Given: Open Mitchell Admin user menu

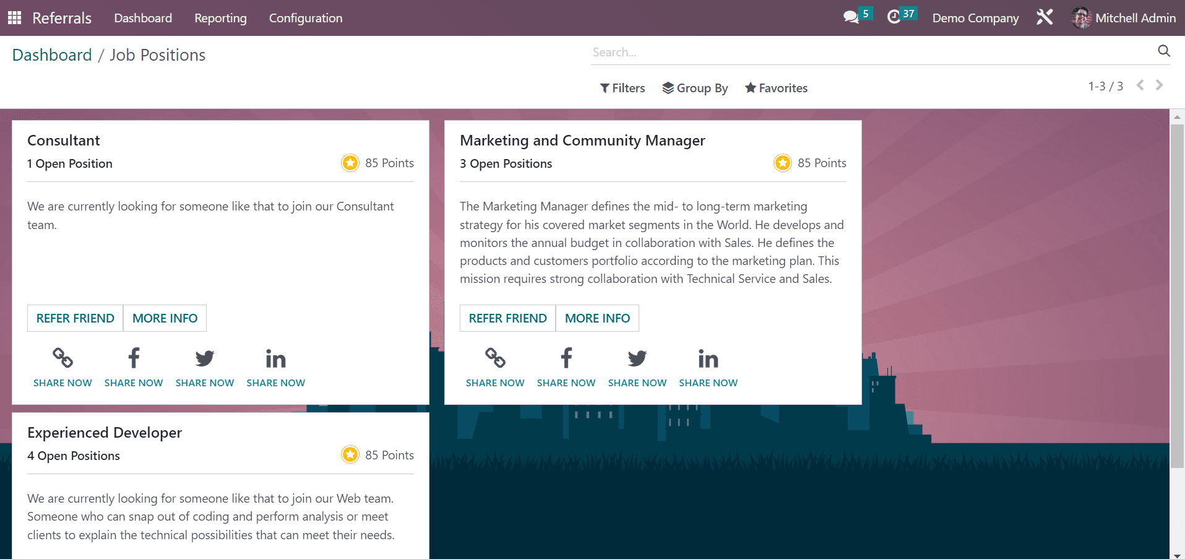Looking at the screenshot, I should [1124, 18].
